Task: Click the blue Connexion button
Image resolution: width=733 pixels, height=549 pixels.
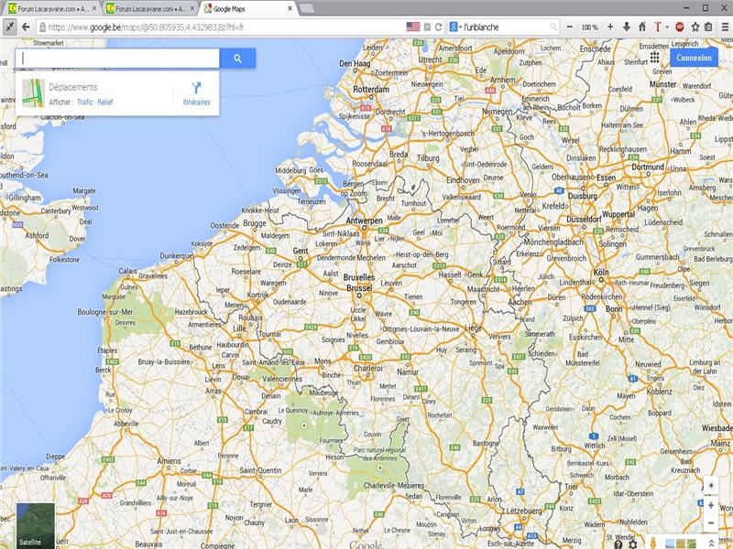Action: click(694, 58)
